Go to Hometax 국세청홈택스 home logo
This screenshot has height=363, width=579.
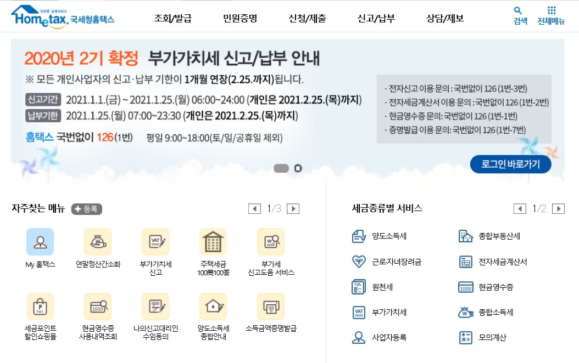[63, 16]
